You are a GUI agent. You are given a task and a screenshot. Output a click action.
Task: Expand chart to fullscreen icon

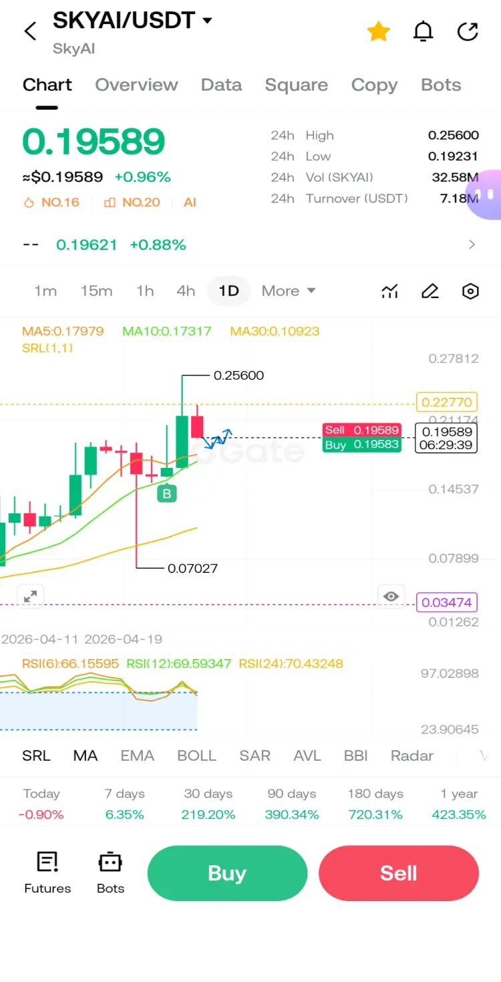(30, 597)
